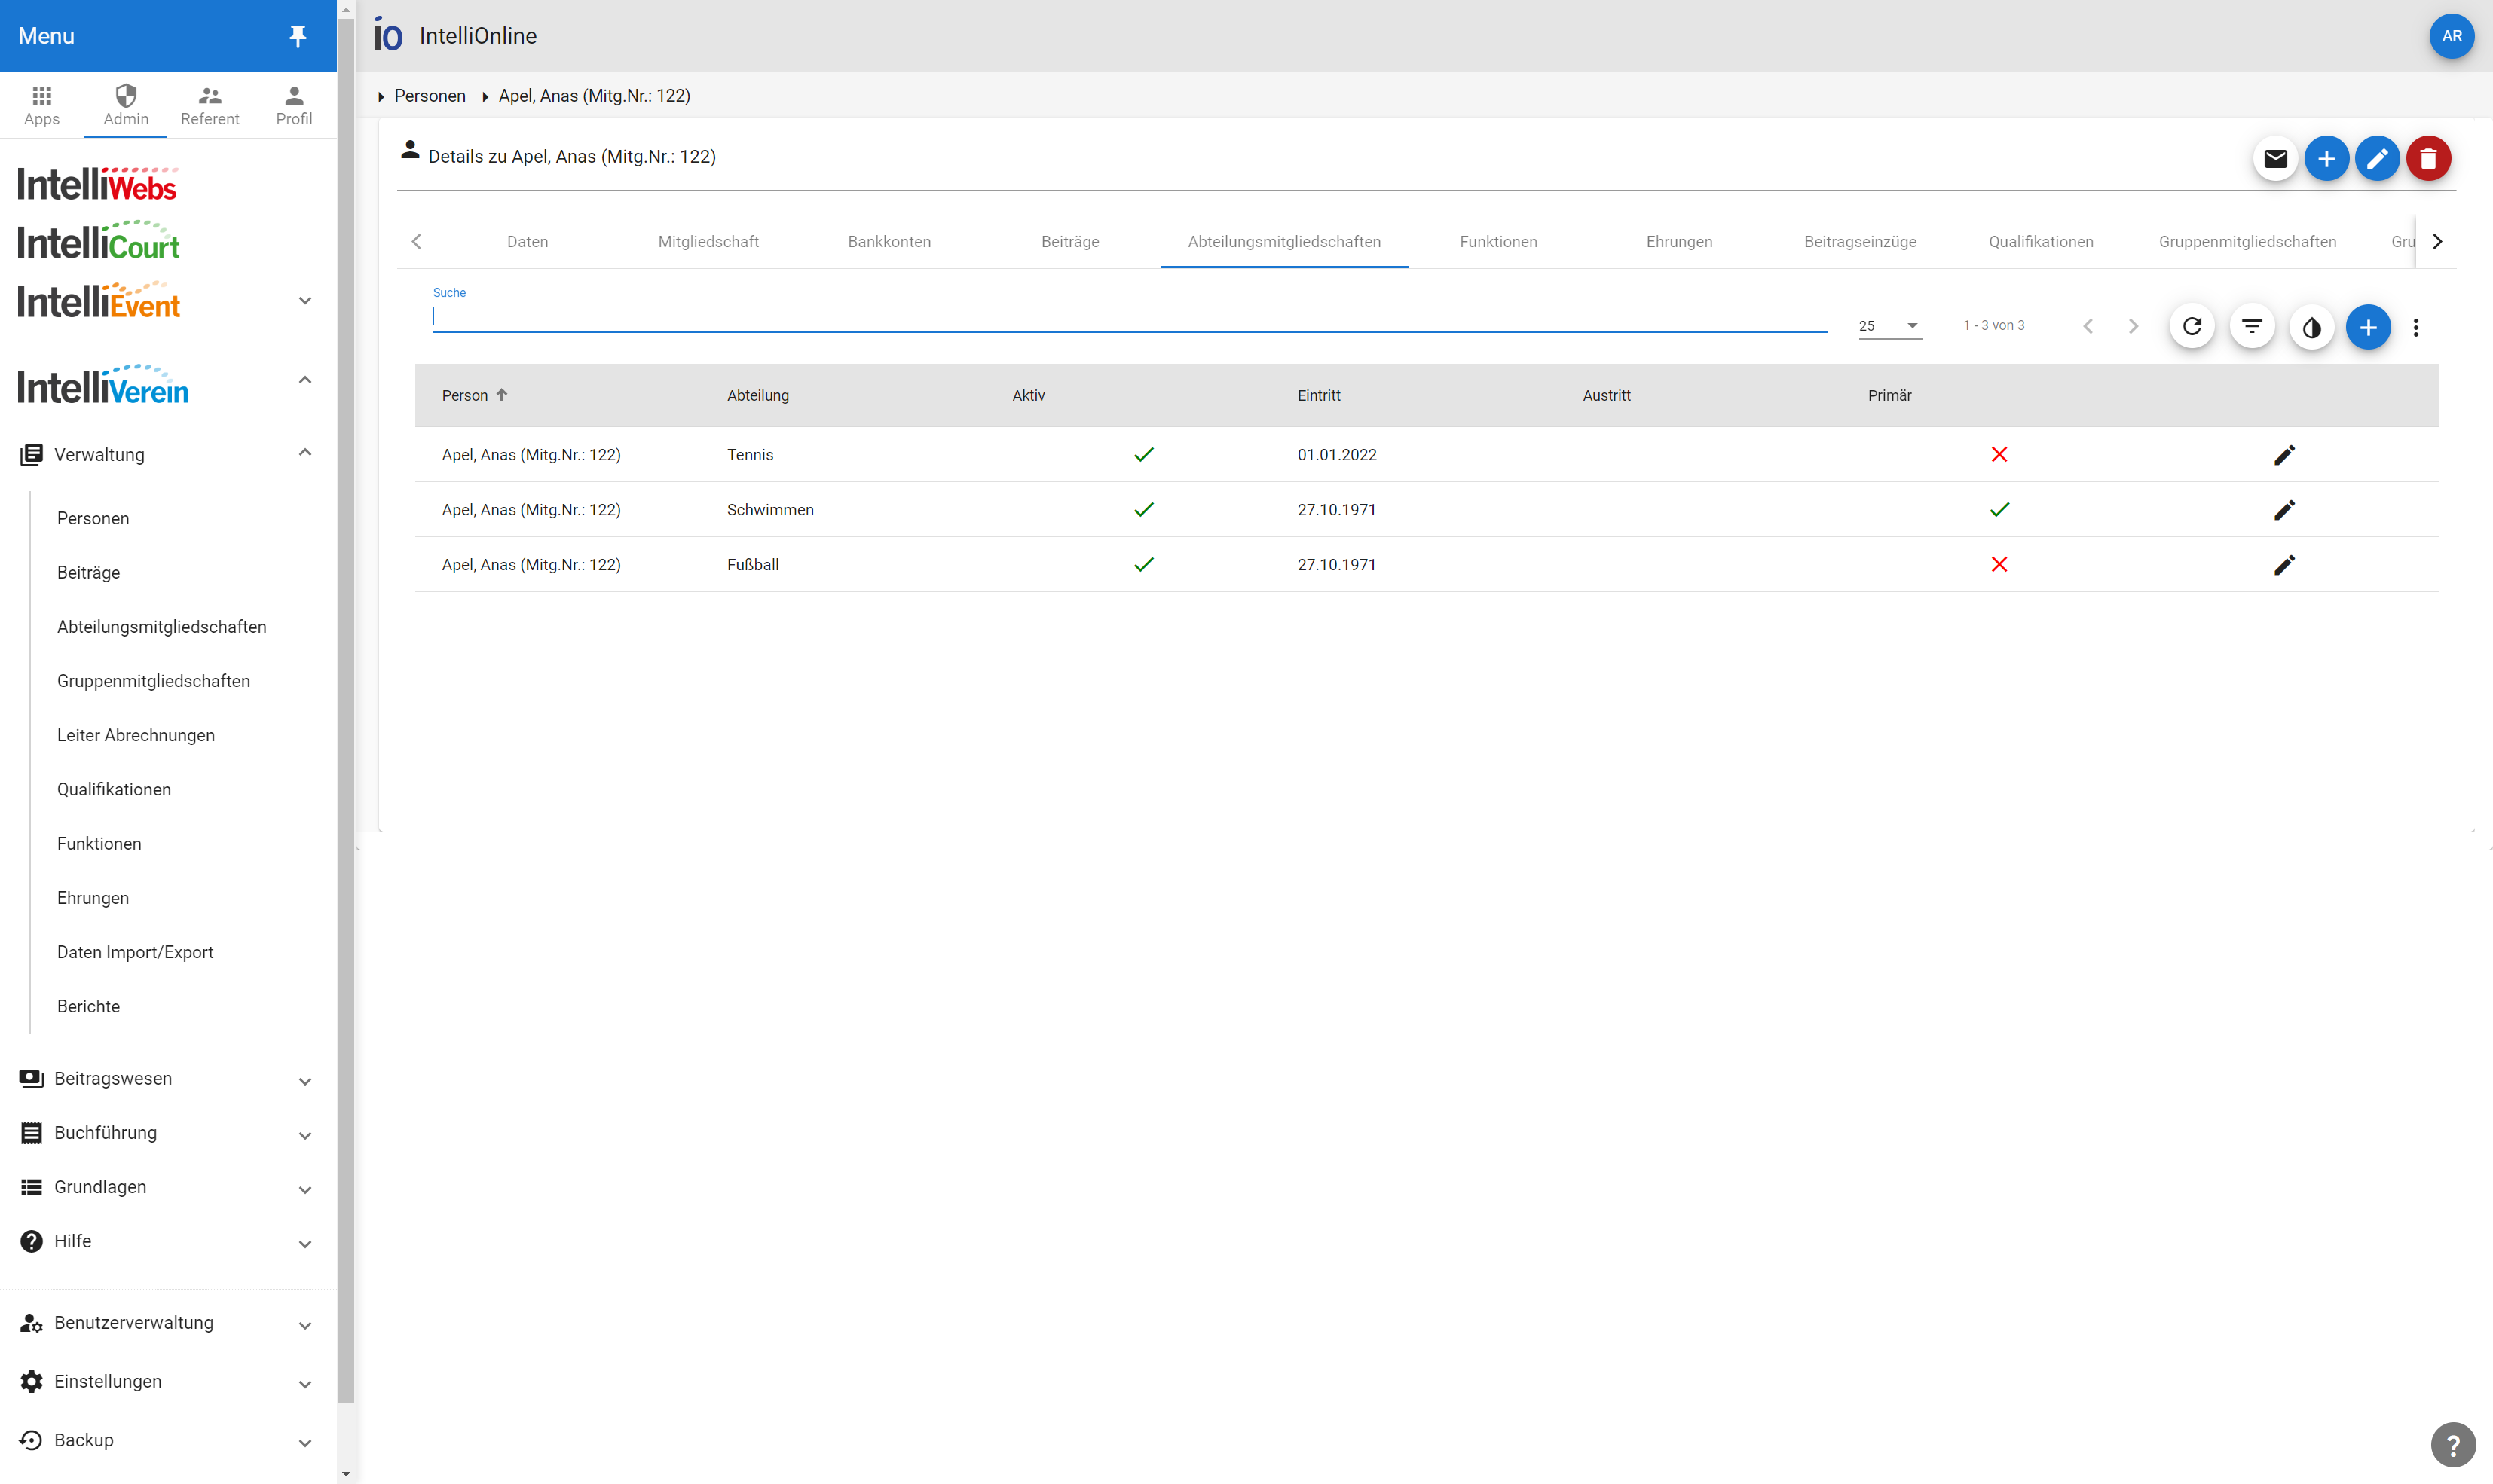Viewport: 2493px width, 1484px height.
Task: Add a new Abteilungsmitgliedschaft entry
Action: [2368, 327]
